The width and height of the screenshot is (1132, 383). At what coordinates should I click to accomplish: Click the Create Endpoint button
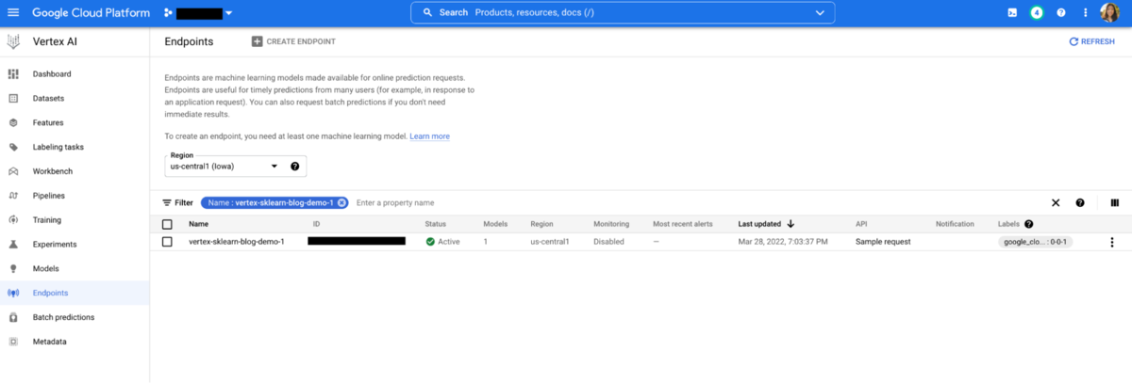click(x=293, y=41)
